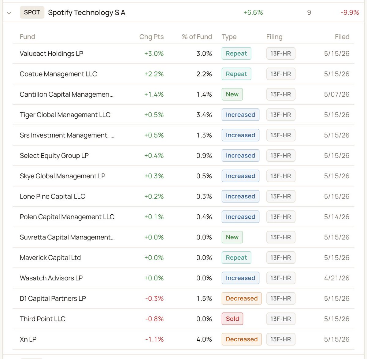Open Suvretta Capital Management fund
Screen dimensions: 367x359
pyautogui.click(x=67, y=237)
